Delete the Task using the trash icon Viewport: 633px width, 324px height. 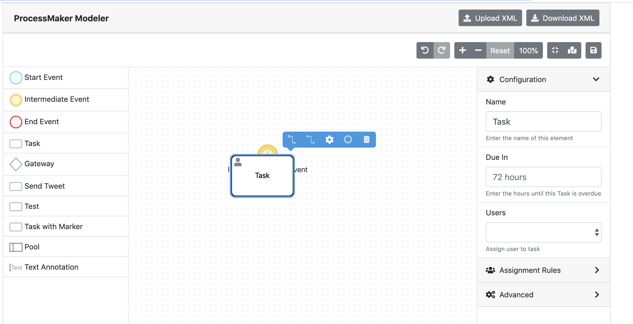click(x=366, y=139)
